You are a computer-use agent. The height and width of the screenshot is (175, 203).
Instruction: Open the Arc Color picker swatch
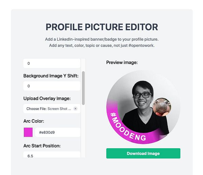pos(28,132)
